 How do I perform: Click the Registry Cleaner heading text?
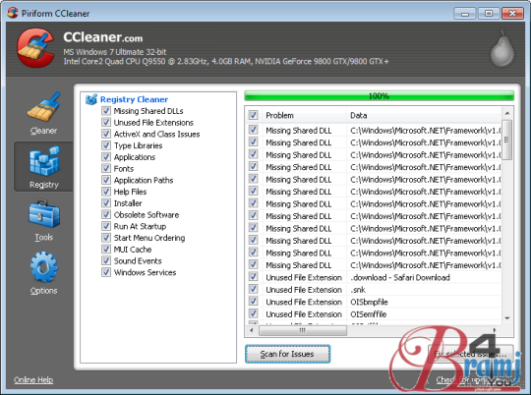[134, 99]
